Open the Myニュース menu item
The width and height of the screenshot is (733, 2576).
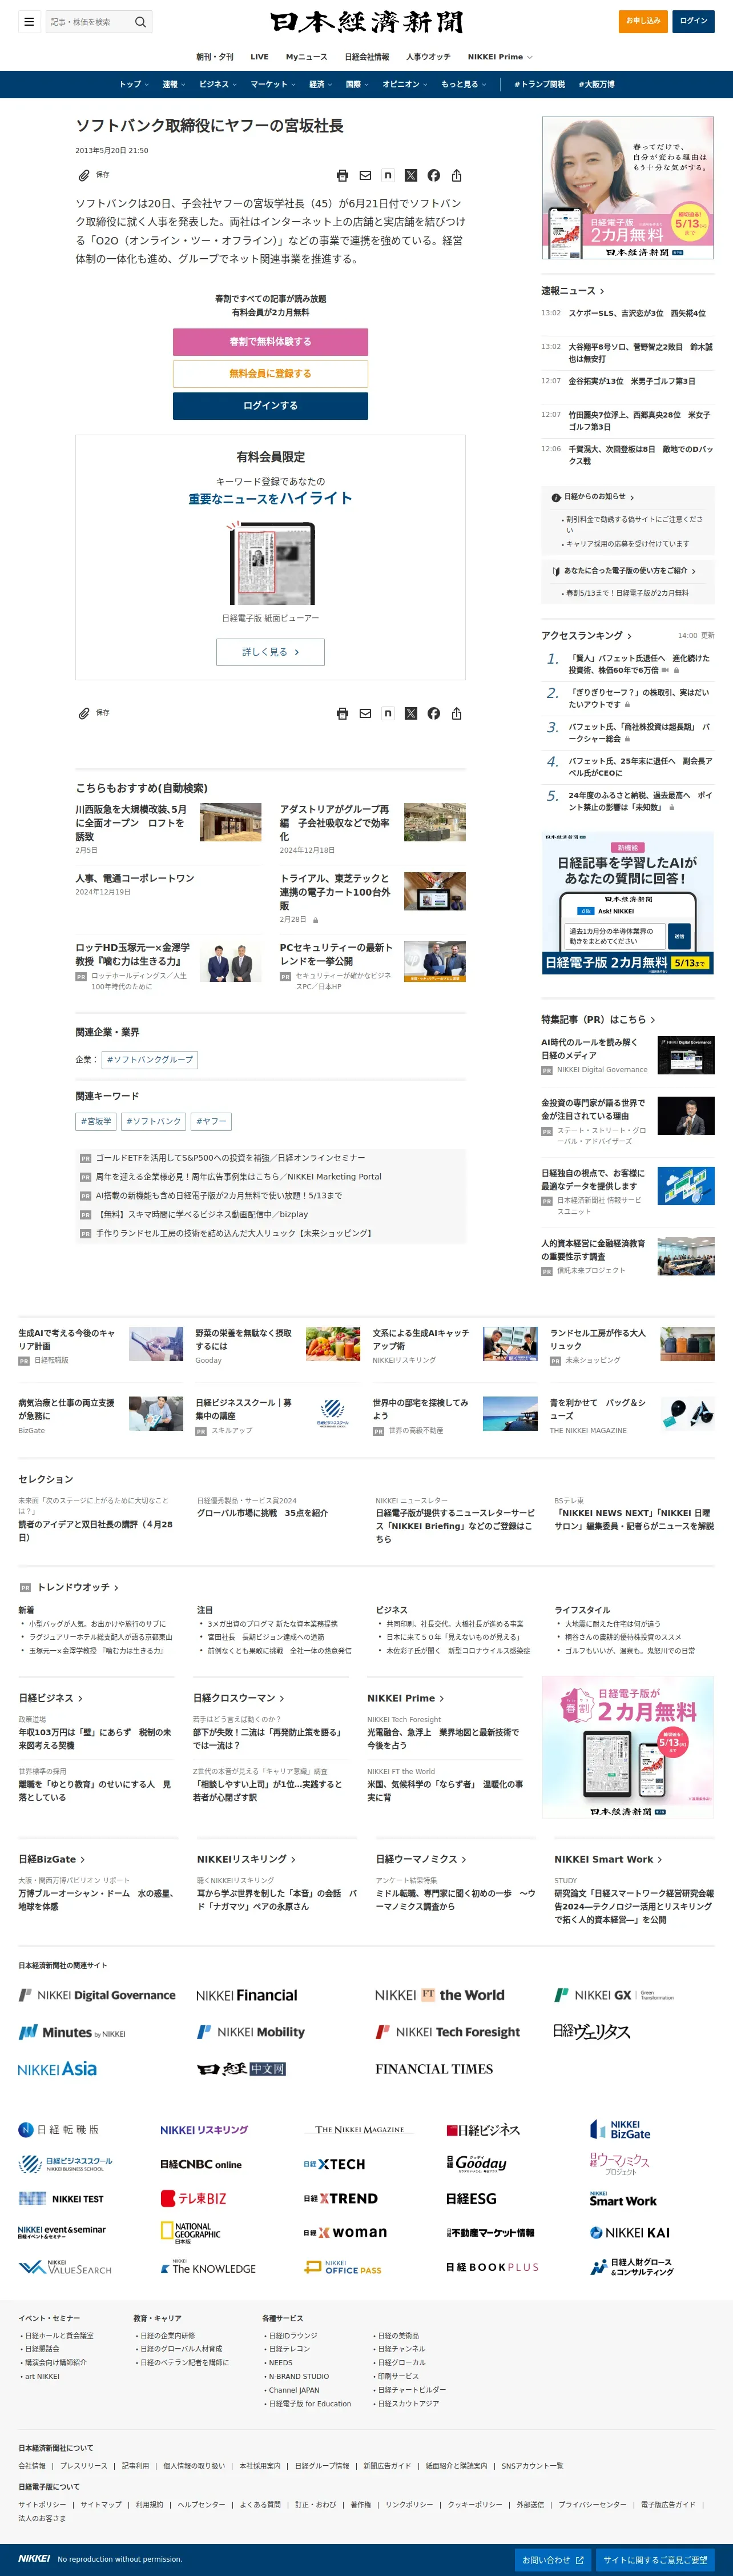[x=306, y=57]
